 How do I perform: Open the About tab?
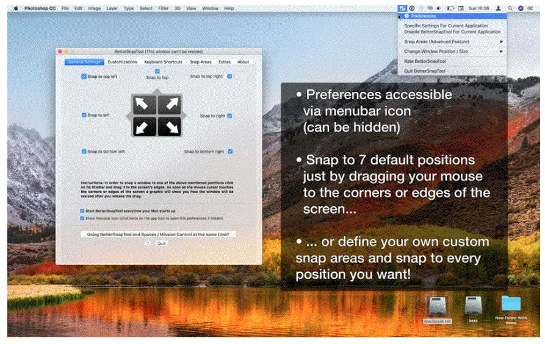pos(244,61)
